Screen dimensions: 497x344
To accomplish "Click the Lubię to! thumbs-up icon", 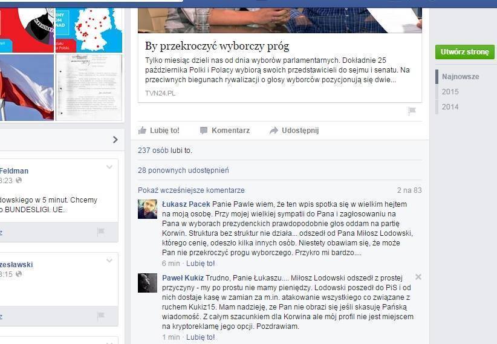I will [x=142, y=131].
